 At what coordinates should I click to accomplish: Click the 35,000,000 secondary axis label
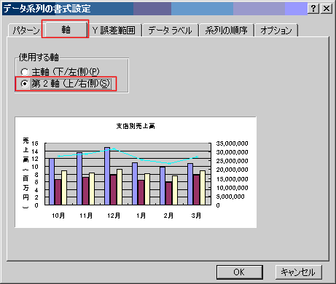[x=232, y=143]
